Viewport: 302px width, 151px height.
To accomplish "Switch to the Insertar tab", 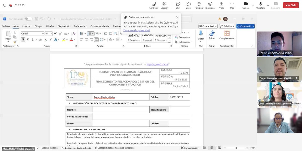I will [x=26, y=26].
